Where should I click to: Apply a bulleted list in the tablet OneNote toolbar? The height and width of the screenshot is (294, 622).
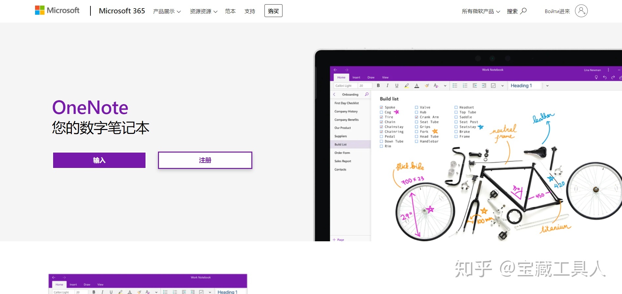coord(455,85)
